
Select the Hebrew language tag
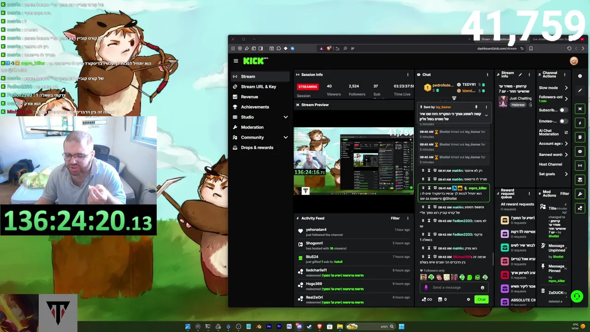pos(518,105)
